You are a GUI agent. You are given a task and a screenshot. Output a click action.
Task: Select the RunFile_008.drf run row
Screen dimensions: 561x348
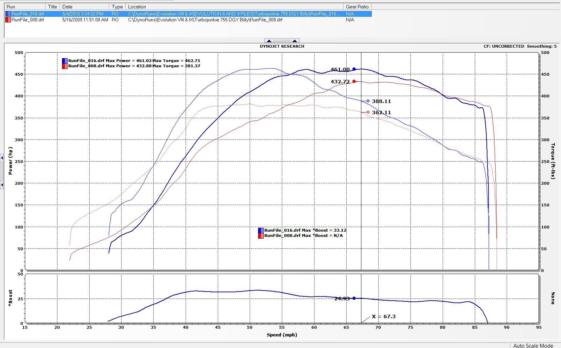pyautogui.click(x=28, y=20)
